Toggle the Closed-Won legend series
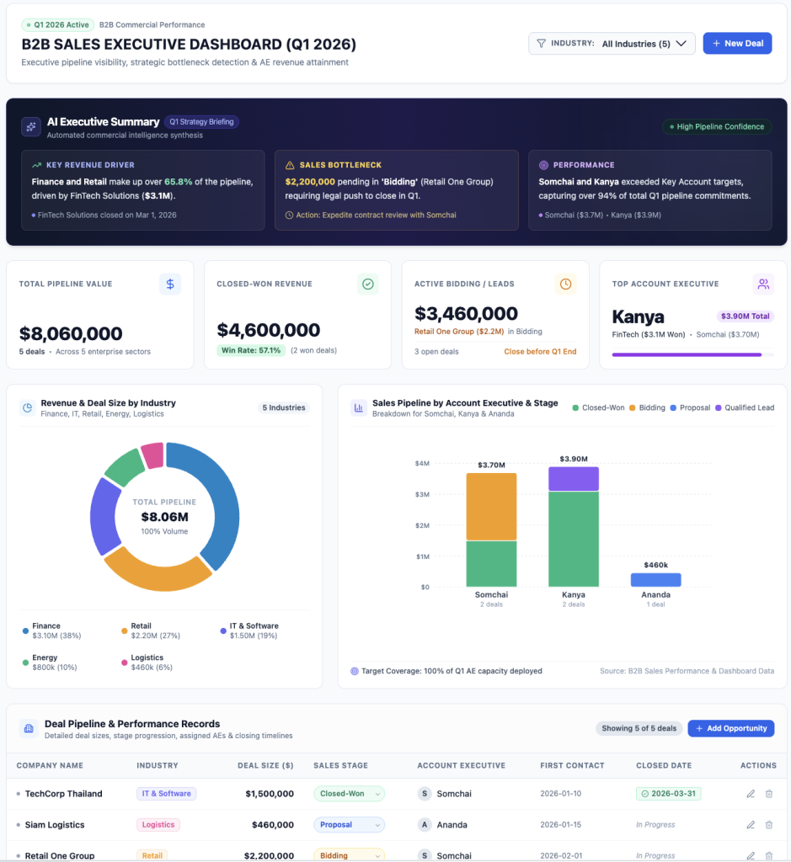The image size is (791, 862). pyautogui.click(x=598, y=408)
